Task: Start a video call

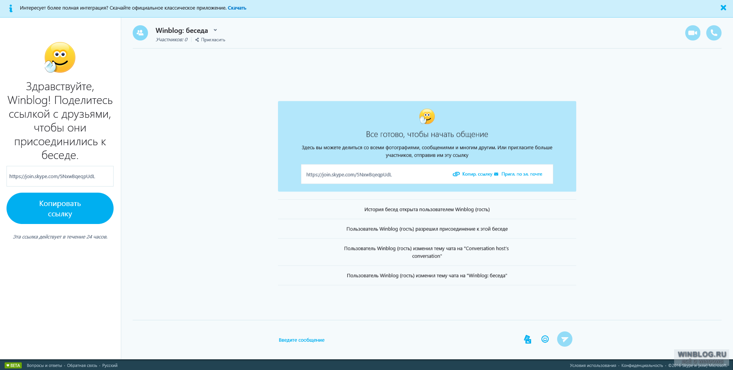Action: click(x=692, y=33)
